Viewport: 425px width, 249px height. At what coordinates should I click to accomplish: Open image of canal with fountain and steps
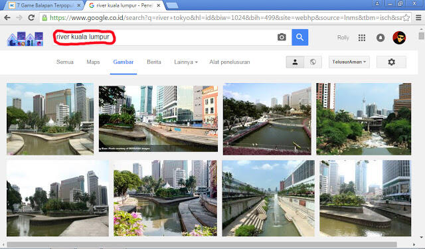click(x=268, y=198)
